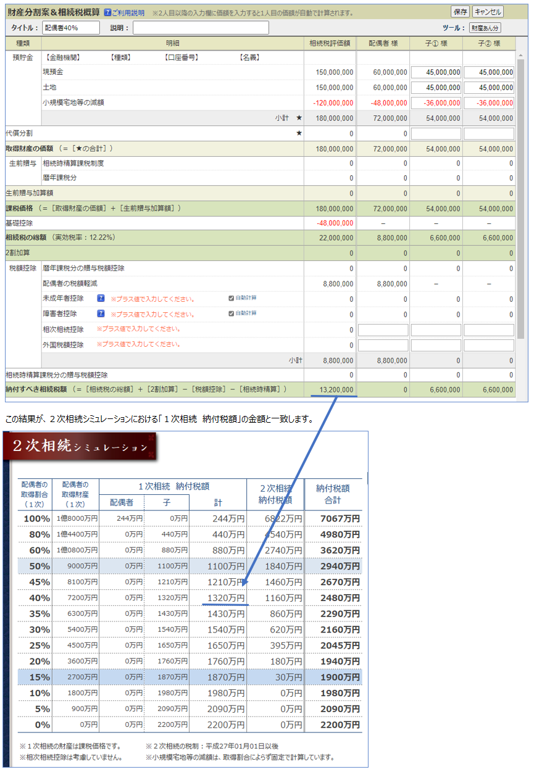The height and width of the screenshot is (772, 534).
Task: Focus the empty 説明 text field
Action: pyautogui.click(x=201, y=28)
